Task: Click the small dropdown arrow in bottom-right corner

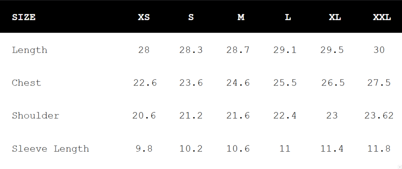Action: pos(399,166)
